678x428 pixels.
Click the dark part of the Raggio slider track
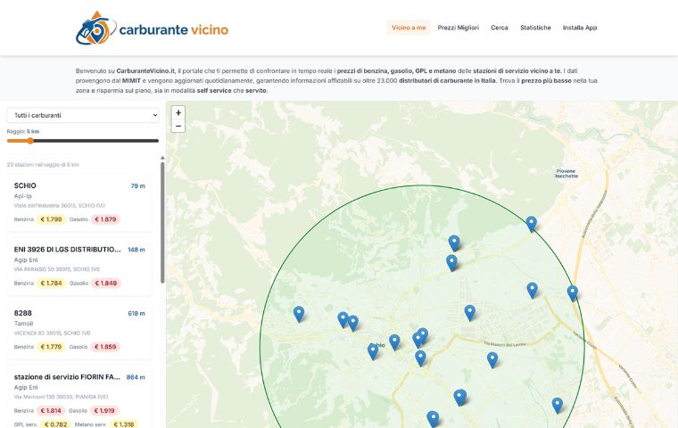pyautogui.click(x=96, y=141)
